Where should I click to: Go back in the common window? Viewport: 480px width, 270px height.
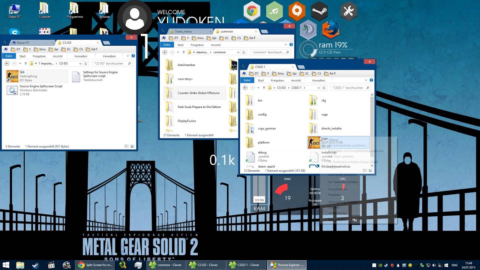click(x=165, y=52)
